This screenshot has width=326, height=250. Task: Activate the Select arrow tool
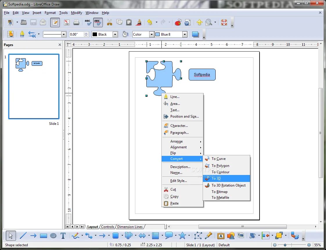click(x=11, y=236)
